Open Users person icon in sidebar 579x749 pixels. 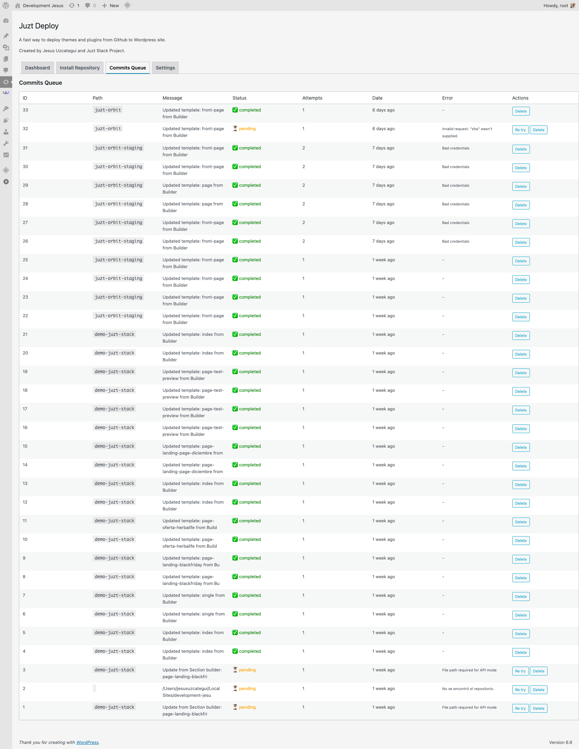coord(6,132)
